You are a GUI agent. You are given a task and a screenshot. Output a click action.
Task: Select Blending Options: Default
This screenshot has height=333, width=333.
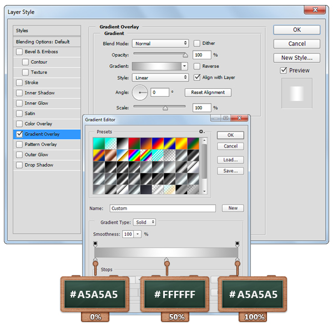[x=47, y=42]
